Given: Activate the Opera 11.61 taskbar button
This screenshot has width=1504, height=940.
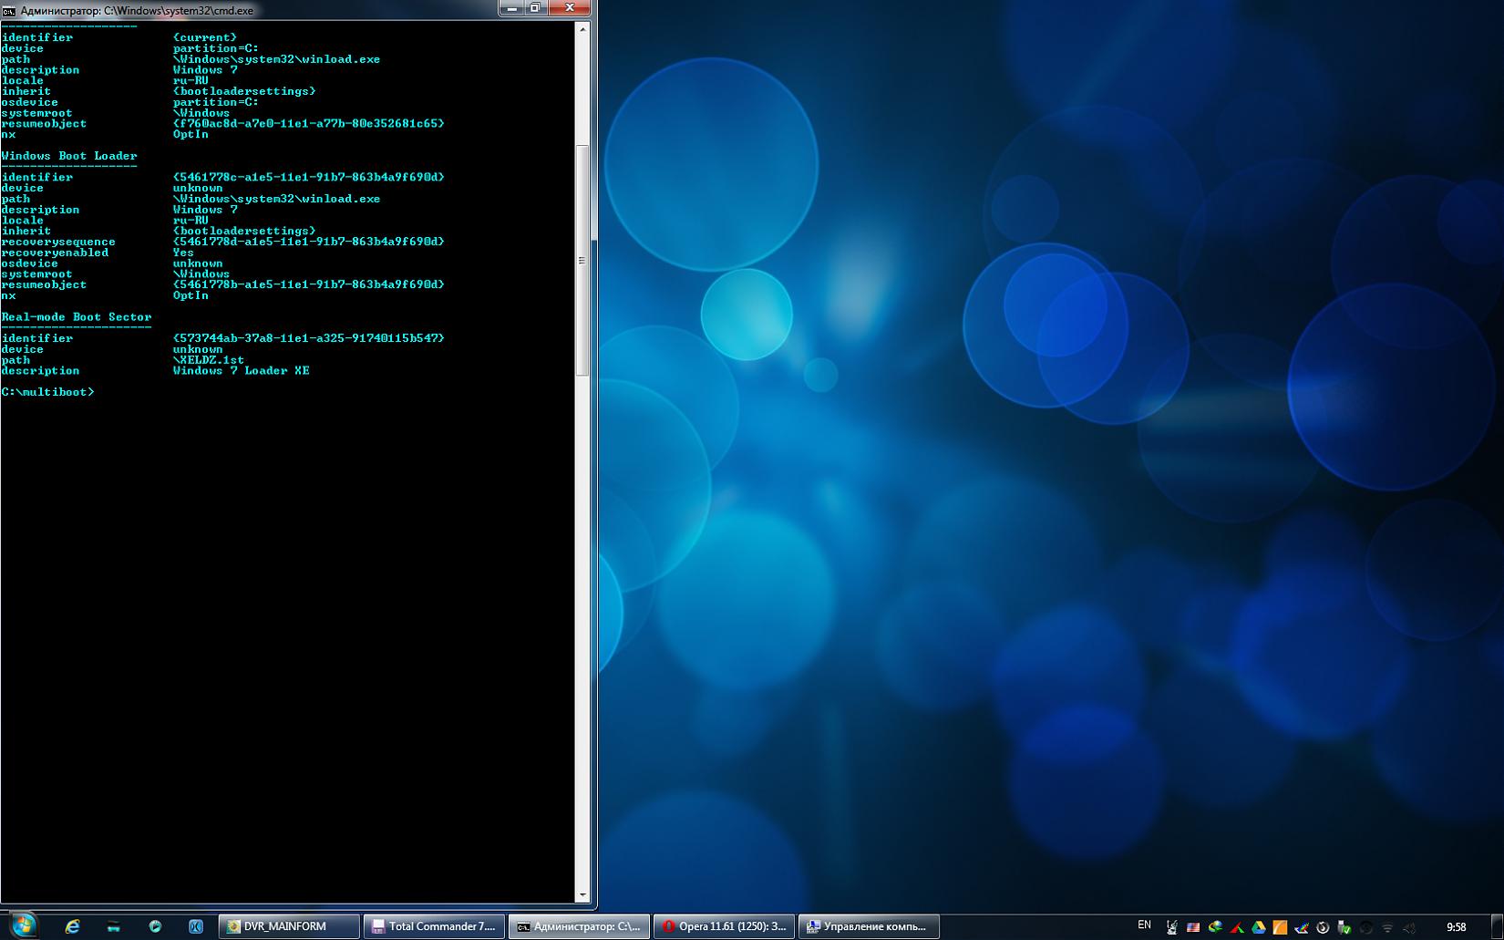Looking at the screenshot, I should point(724,926).
